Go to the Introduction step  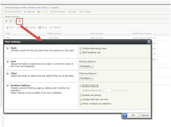(13, 12)
